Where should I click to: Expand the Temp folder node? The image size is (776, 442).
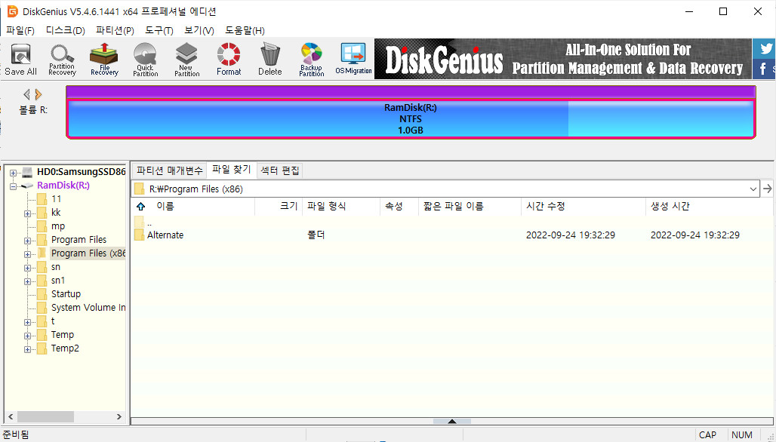tap(28, 336)
